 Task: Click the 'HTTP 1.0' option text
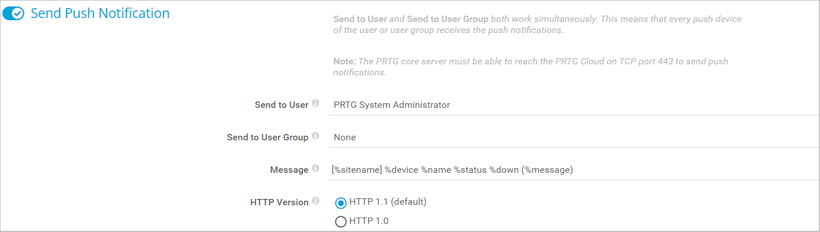pos(369,220)
